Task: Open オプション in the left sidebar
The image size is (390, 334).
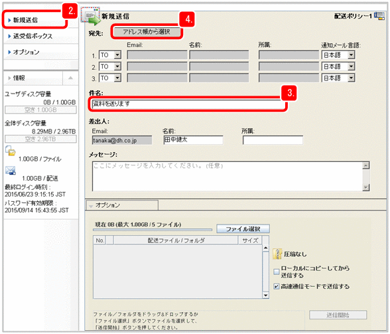Action: click(x=26, y=52)
